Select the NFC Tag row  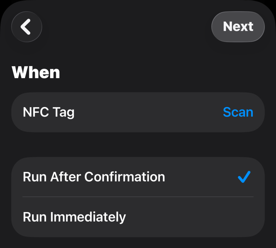137,112
